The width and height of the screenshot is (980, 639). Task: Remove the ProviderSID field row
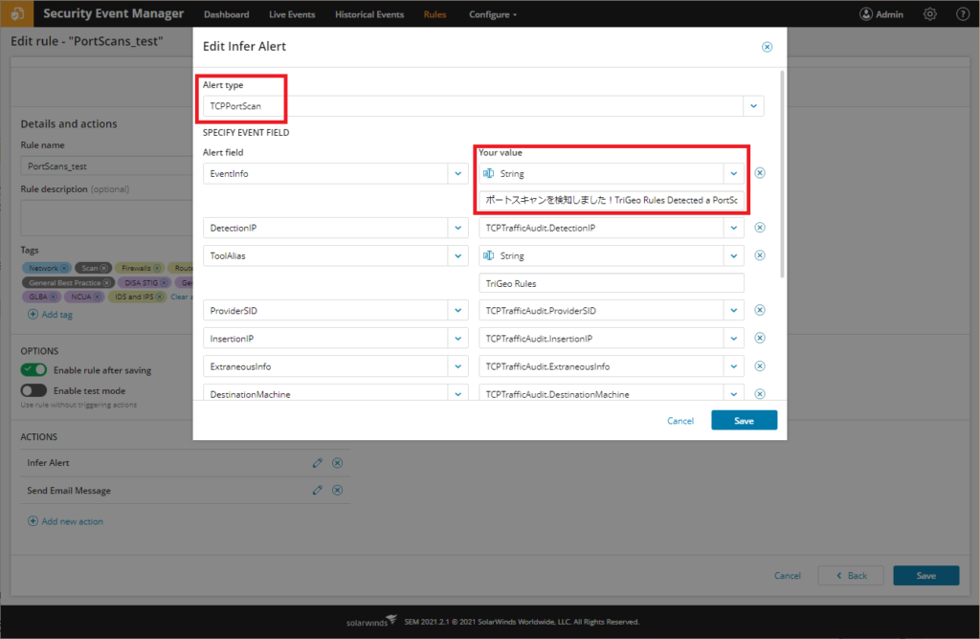tap(760, 310)
